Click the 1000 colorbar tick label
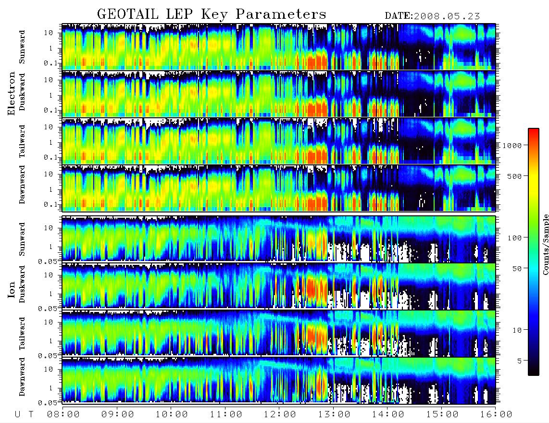Screen dimensions: 549x423 (x=512, y=146)
